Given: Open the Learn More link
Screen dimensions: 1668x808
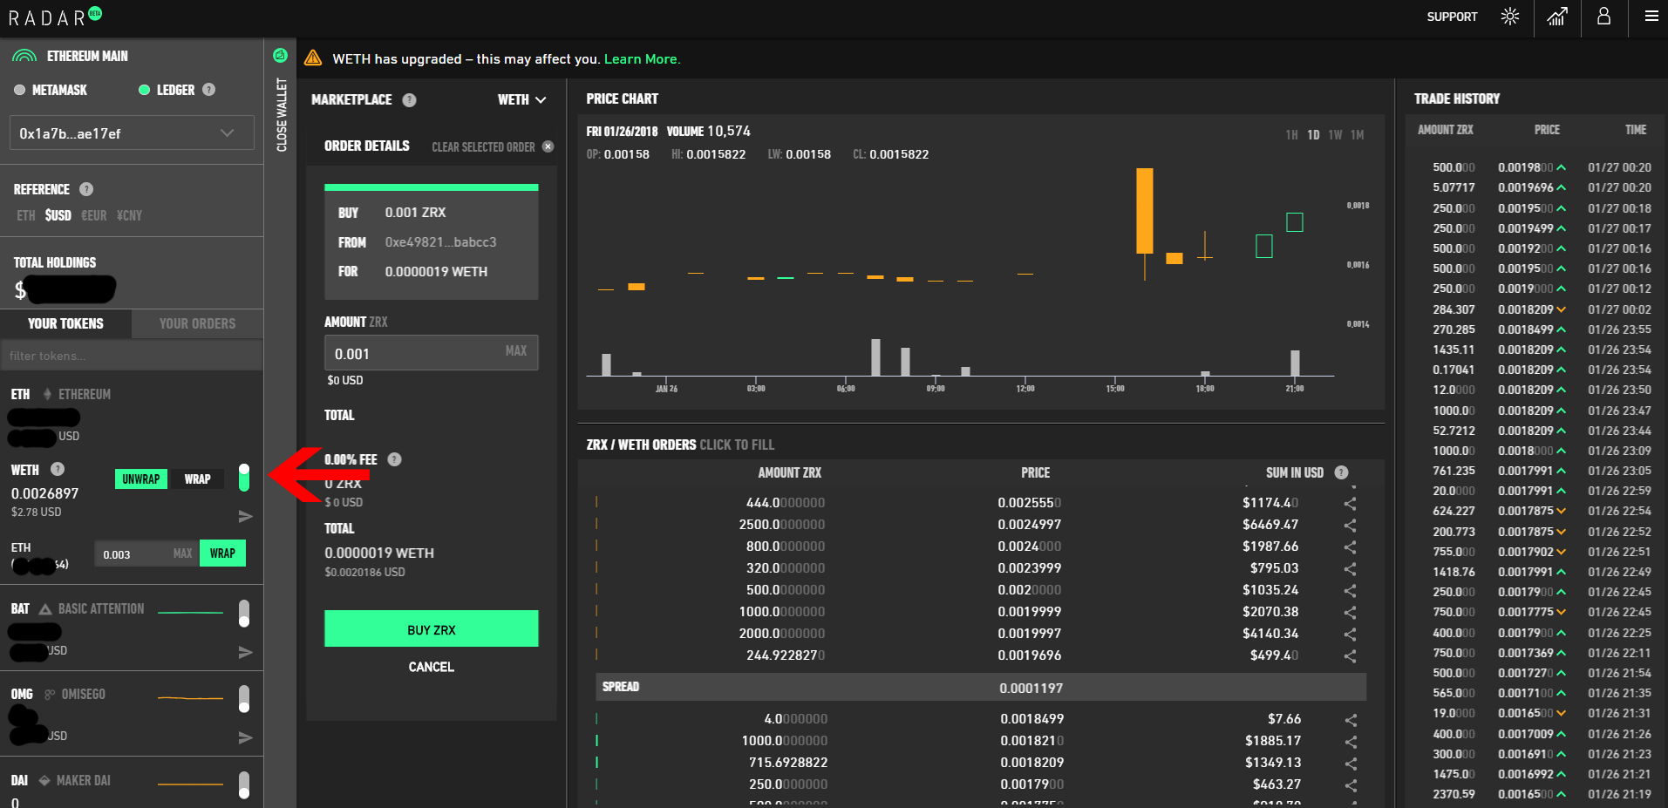Looking at the screenshot, I should (642, 59).
